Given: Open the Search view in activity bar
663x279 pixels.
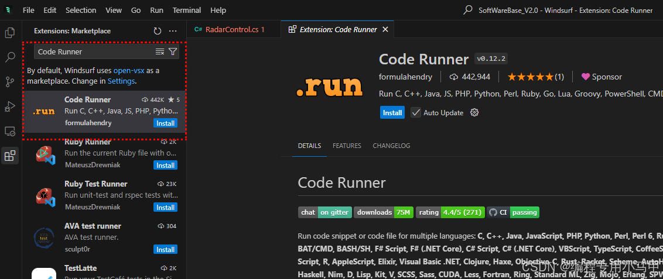Looking at the screenshot, I should [10, 57].
